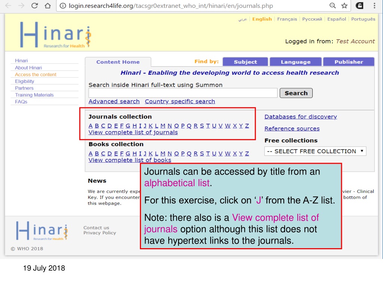Click the site information icon in address bar
This screenshot has width=383, height=287.
63,6
